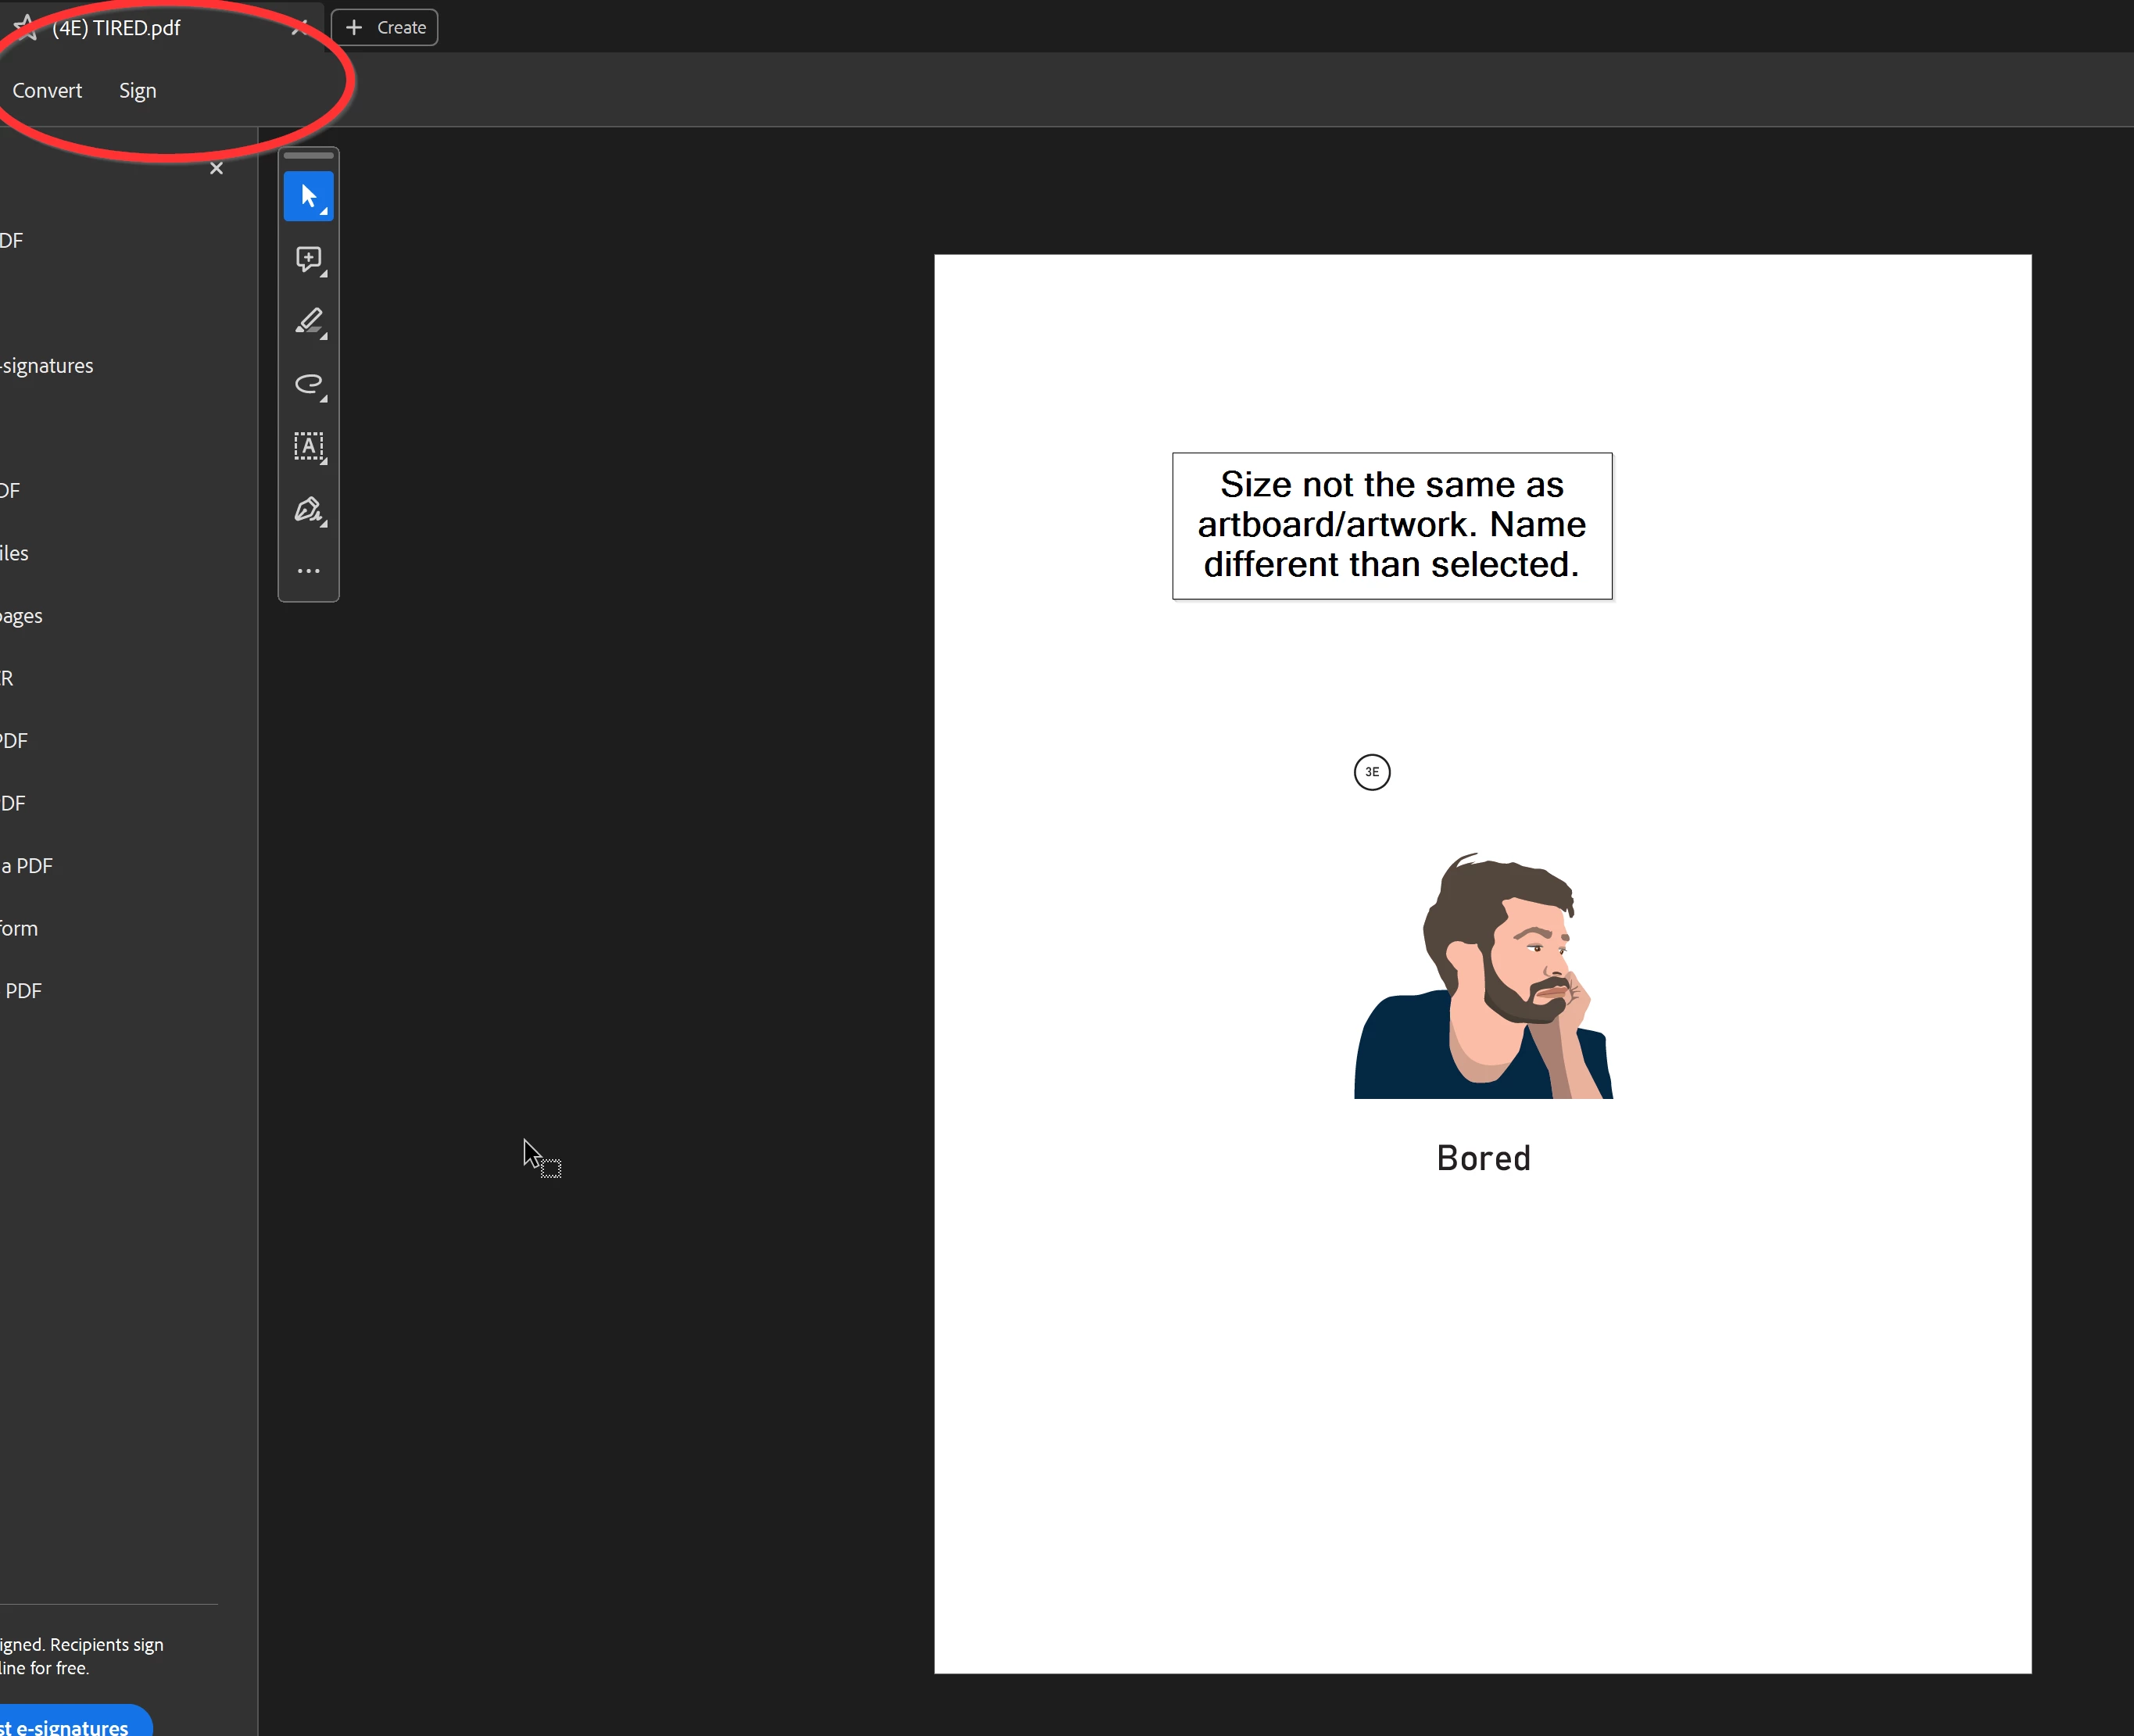
Task: Click the 'Bored' caption text
Action: coord(1482,1158)
